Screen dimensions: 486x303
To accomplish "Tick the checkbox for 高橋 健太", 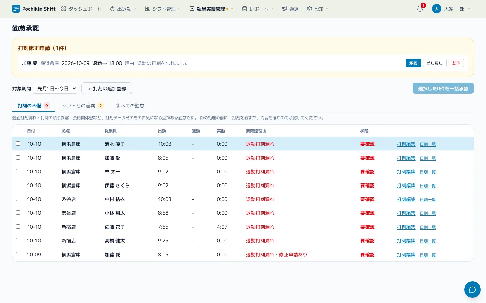I will tap(18, 240).
